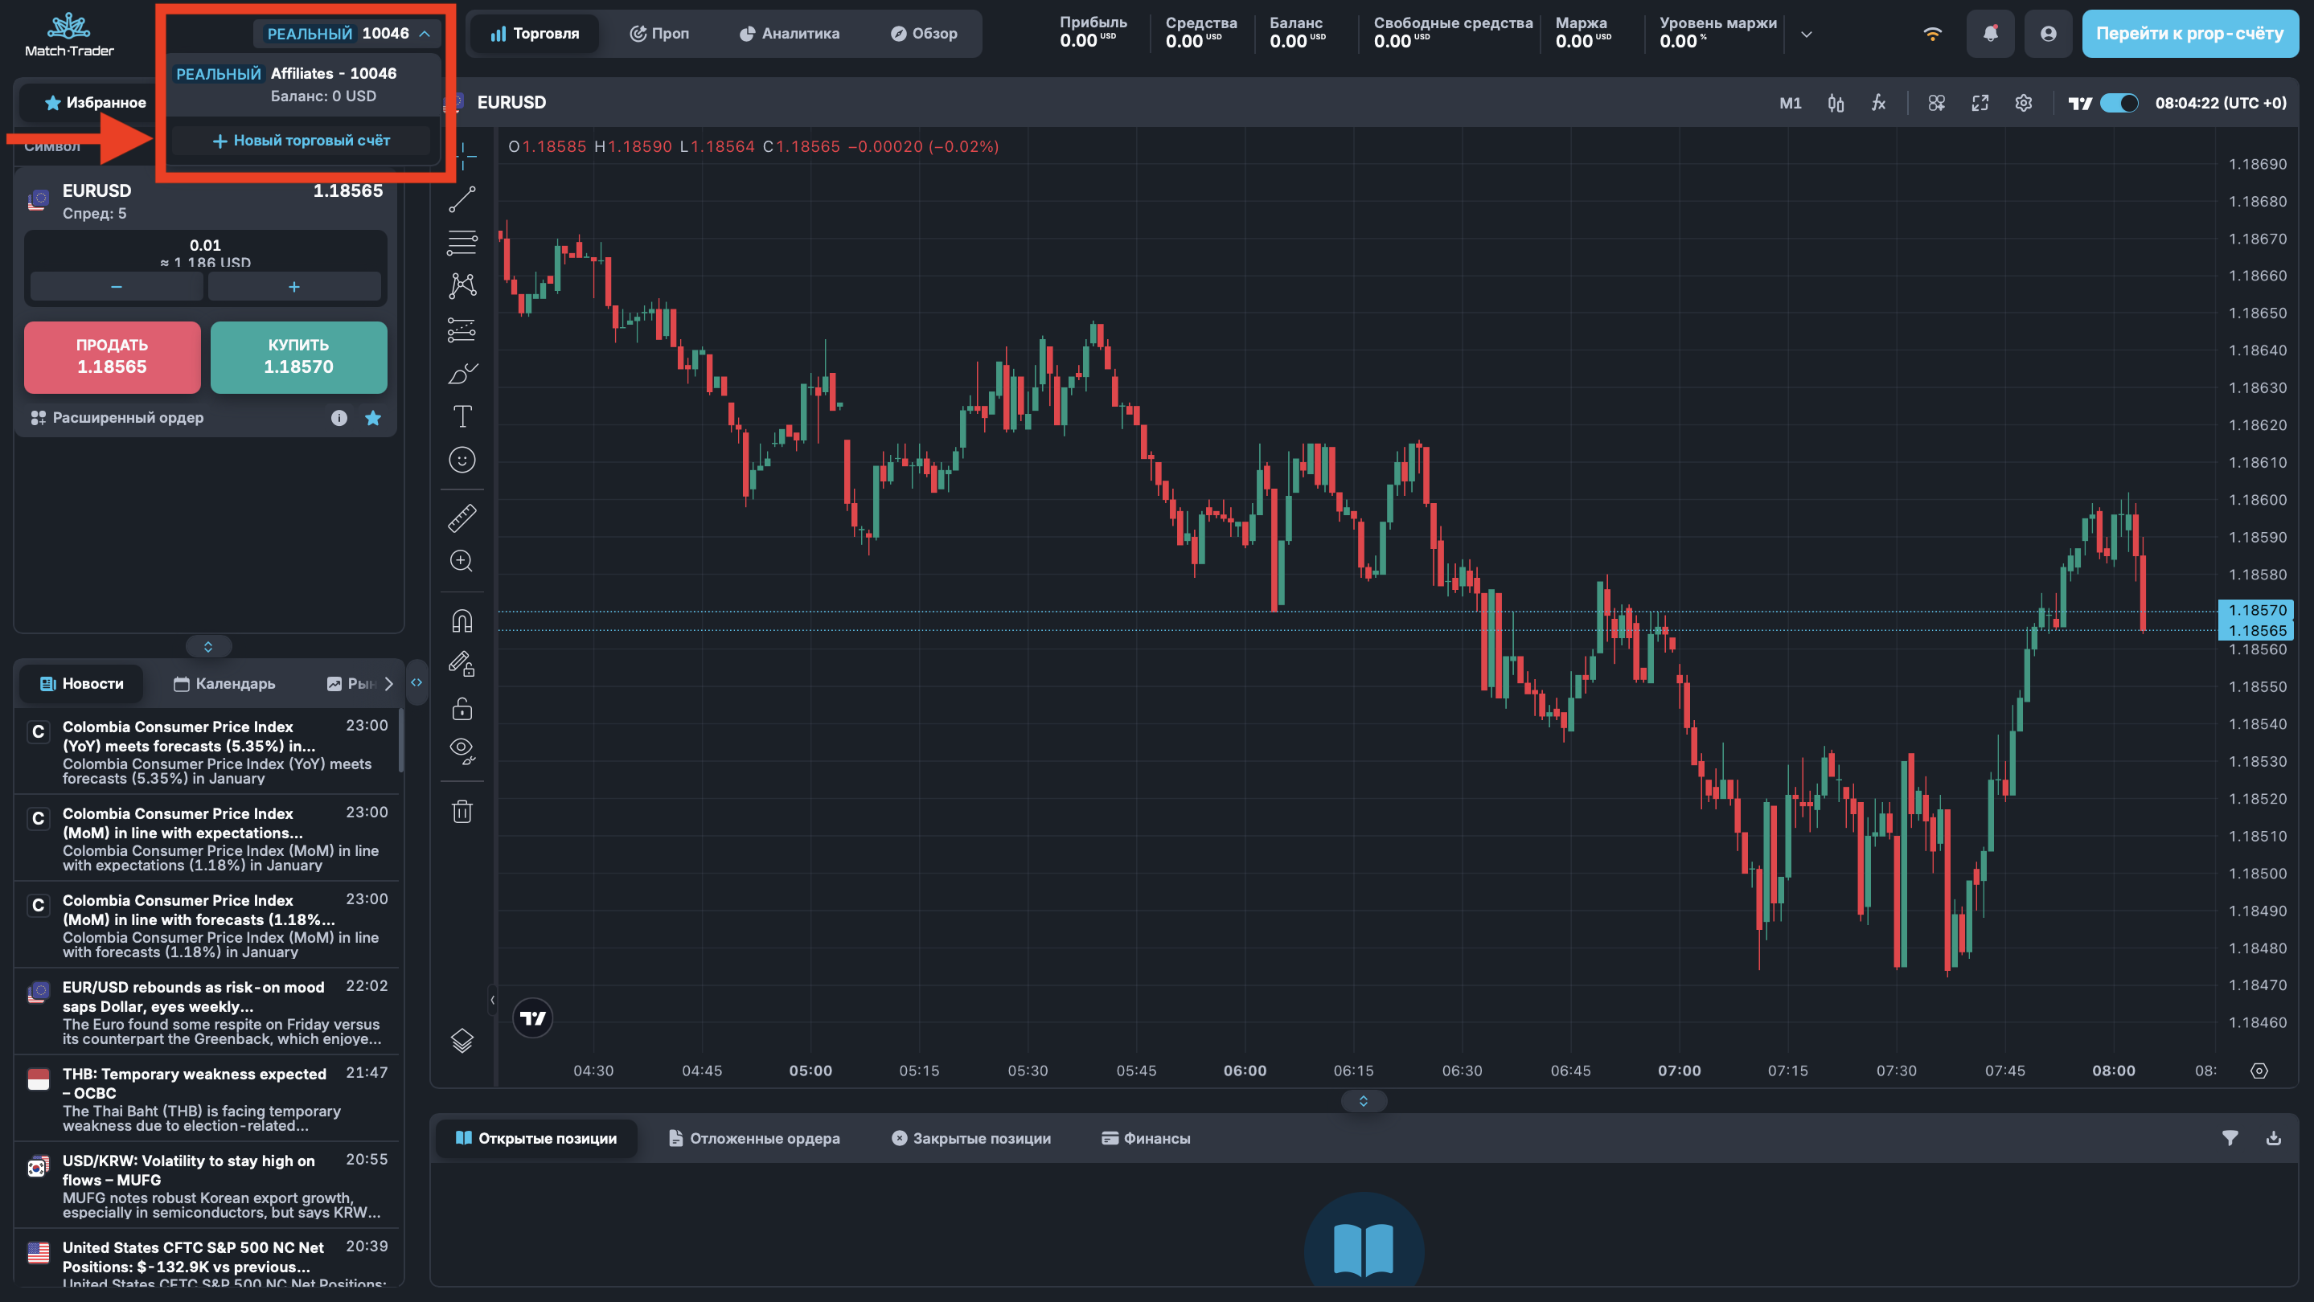2314x1302 pixels.
Task: Switch to the Аналитика tab
Action: pos(789,34)
